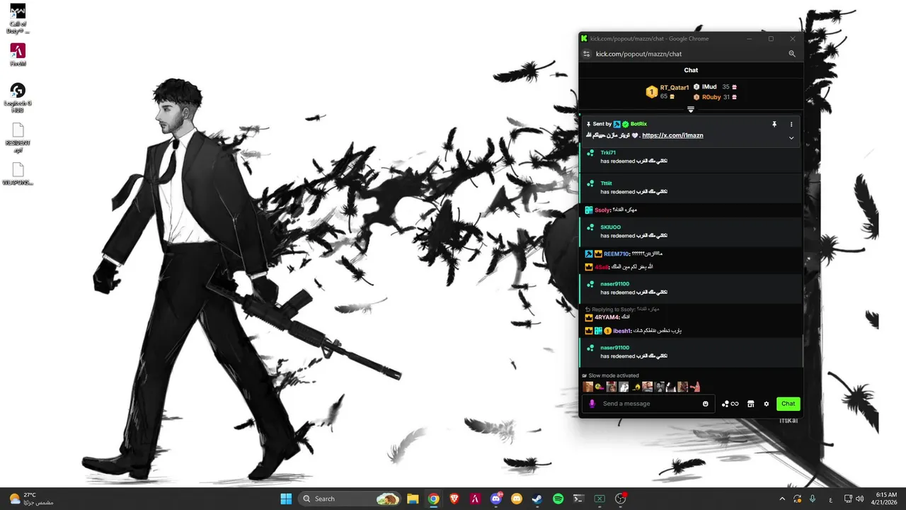Open the terminal app in taskbar

coord(578,499)
